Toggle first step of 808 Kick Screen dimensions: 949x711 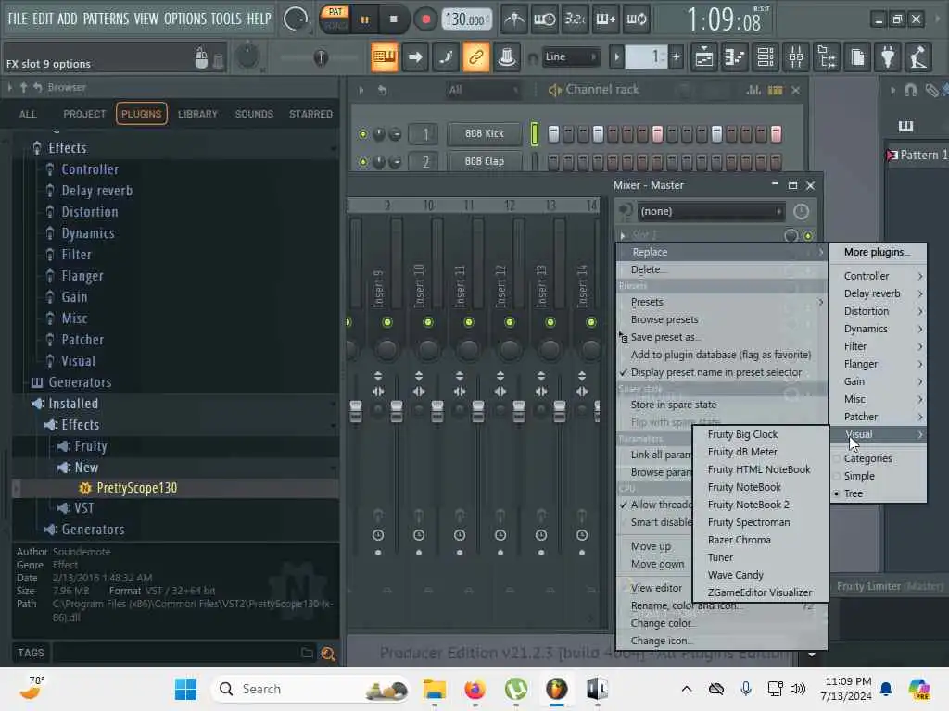click(553, 133)
